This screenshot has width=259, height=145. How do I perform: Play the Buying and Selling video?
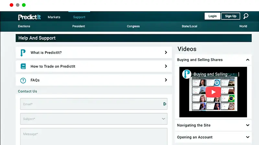213,92
